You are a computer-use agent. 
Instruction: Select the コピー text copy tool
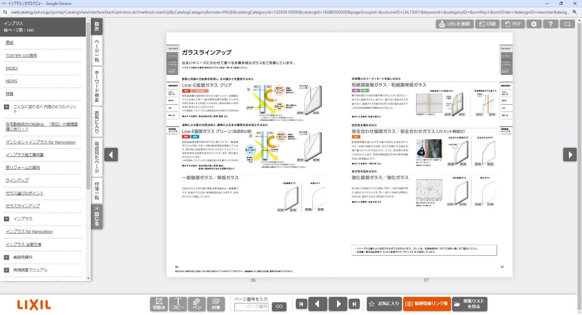click(x=178, y=304)
